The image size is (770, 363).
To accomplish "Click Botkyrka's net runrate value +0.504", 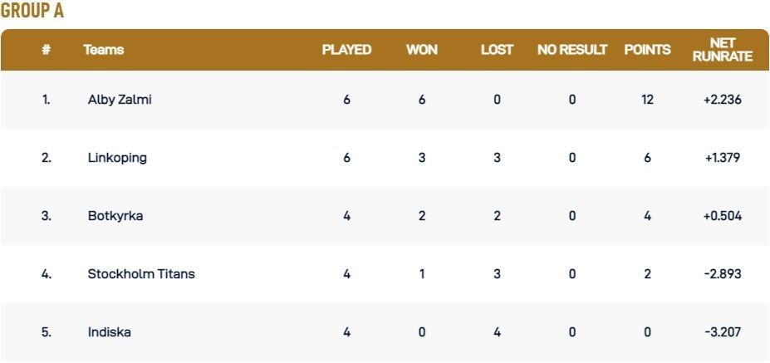I will click(x=723, y=216).
